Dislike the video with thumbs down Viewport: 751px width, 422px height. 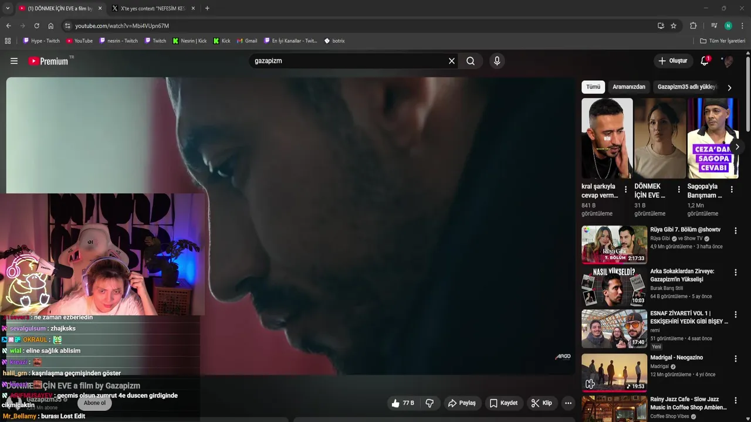point(429,403)
